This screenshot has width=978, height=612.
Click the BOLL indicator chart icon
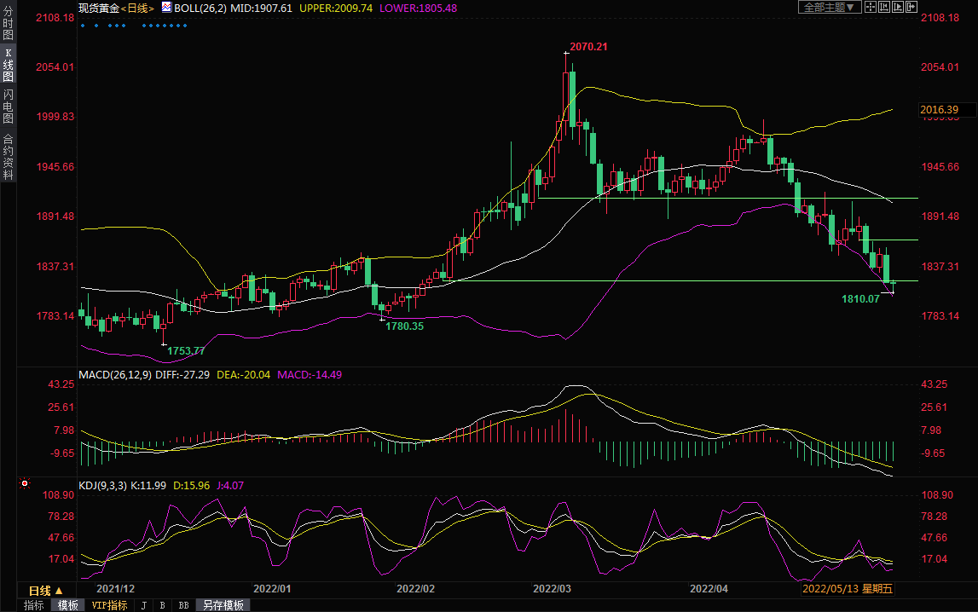click(165, 8)
